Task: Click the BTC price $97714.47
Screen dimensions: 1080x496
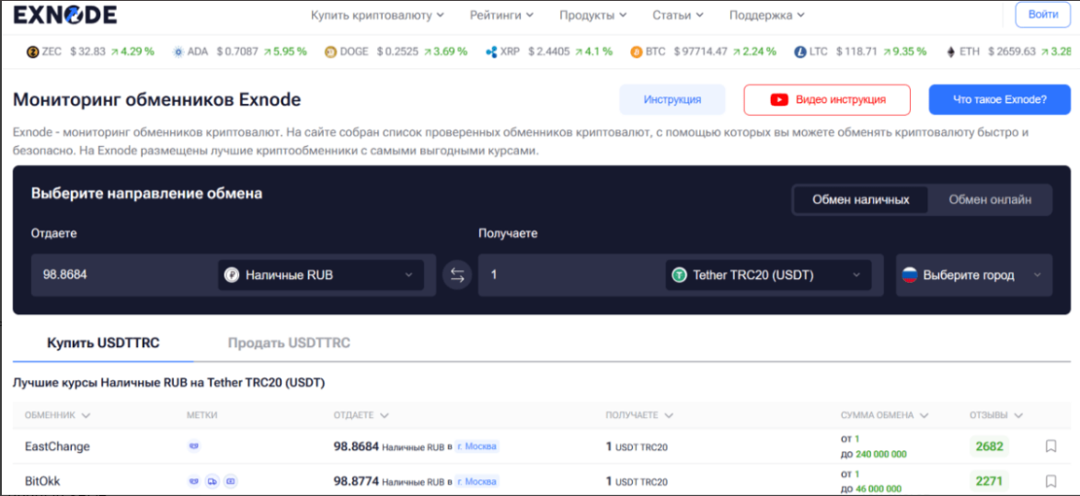Action: tap(700, 51)
